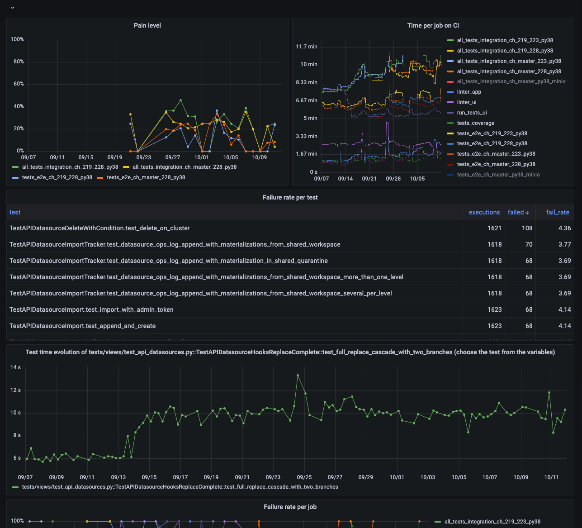Open Time per job on CI panel menu
582x528 pixels.
(433, 25)
